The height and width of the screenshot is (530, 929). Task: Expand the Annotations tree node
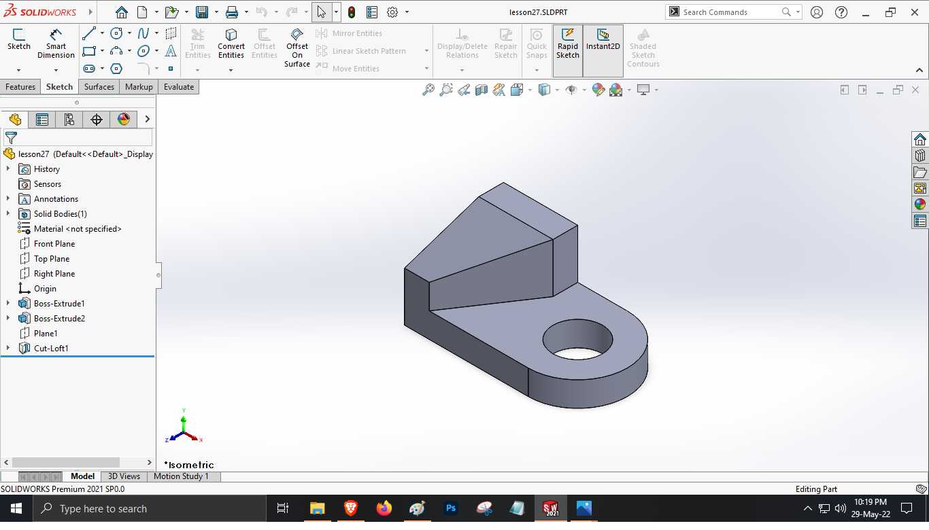pyautogui.click(x=8, y=199)
